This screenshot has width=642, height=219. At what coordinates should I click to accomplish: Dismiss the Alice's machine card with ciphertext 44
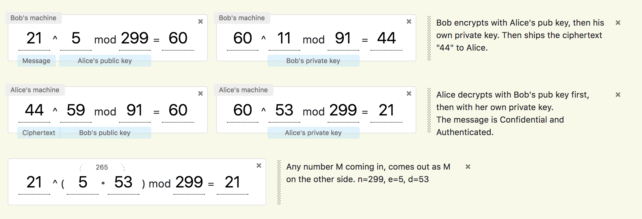pos(200,93)
